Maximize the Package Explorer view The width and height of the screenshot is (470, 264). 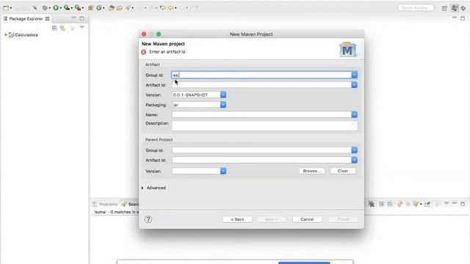[82, 18]
